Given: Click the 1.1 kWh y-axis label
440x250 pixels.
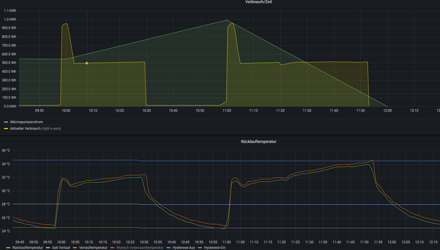Looking at the screenshot, I should click(10, 11).
